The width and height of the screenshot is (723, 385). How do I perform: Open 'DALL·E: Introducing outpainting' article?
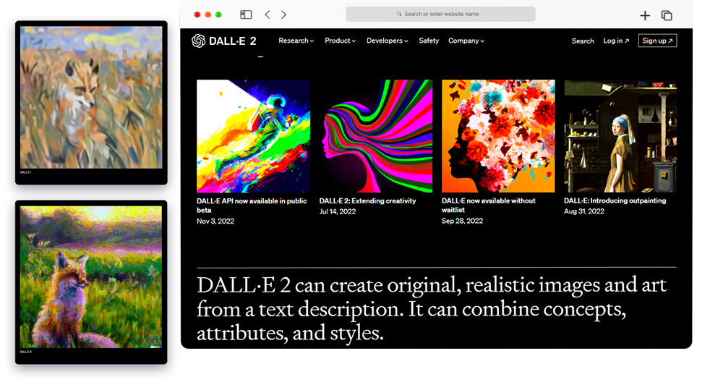pos(615,200)
